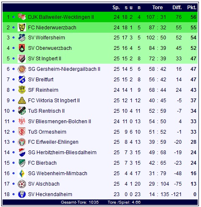This screenshot has height=207, width=201.
Task: Click the FC Viktoria St Ingbert II triangle logo
Action: (22, 101)
